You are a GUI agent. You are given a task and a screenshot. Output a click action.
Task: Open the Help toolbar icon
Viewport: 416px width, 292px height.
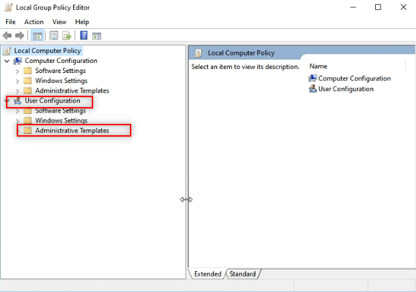tap(84, 35)
